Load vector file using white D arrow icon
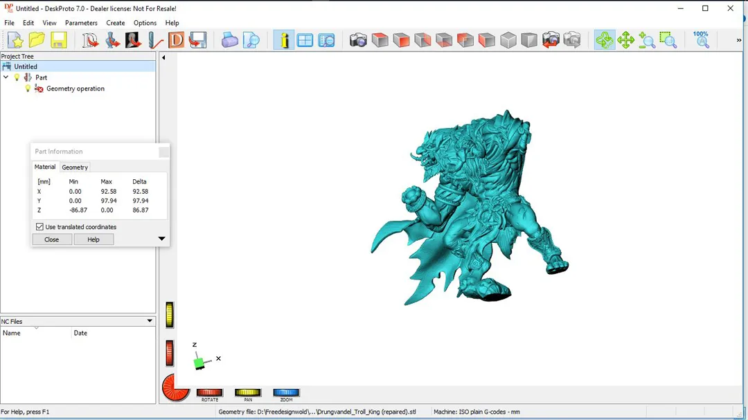This screenshot has height=420, width=748. (x=89, y=41)
